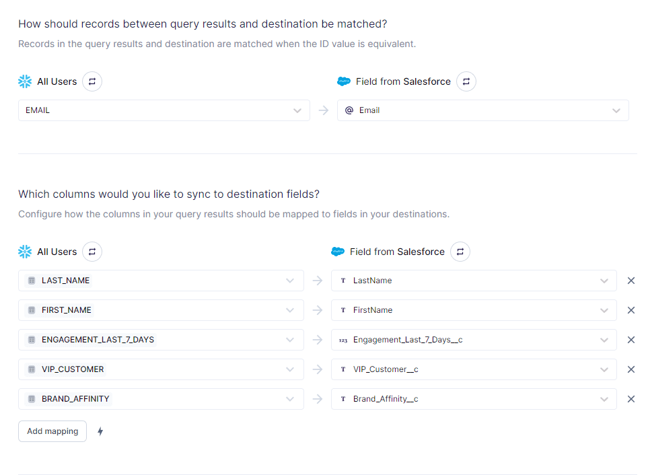Click the T type icon on LastName field
The image size is (648, 475).
click(x=344, y=281)
